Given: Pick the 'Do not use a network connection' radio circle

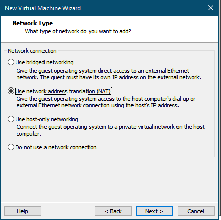Looking at the screenshot, I should pyautogui.click(x=11, y=147).
